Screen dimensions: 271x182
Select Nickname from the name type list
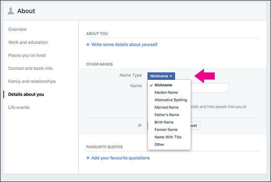[163, 85]
